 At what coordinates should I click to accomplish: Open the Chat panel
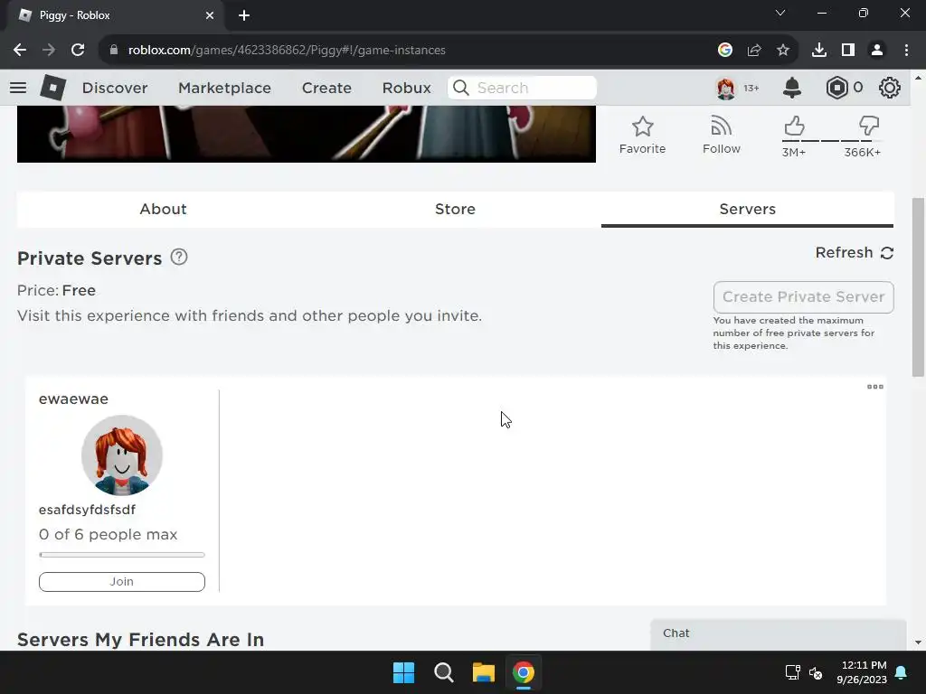(779, 633)
